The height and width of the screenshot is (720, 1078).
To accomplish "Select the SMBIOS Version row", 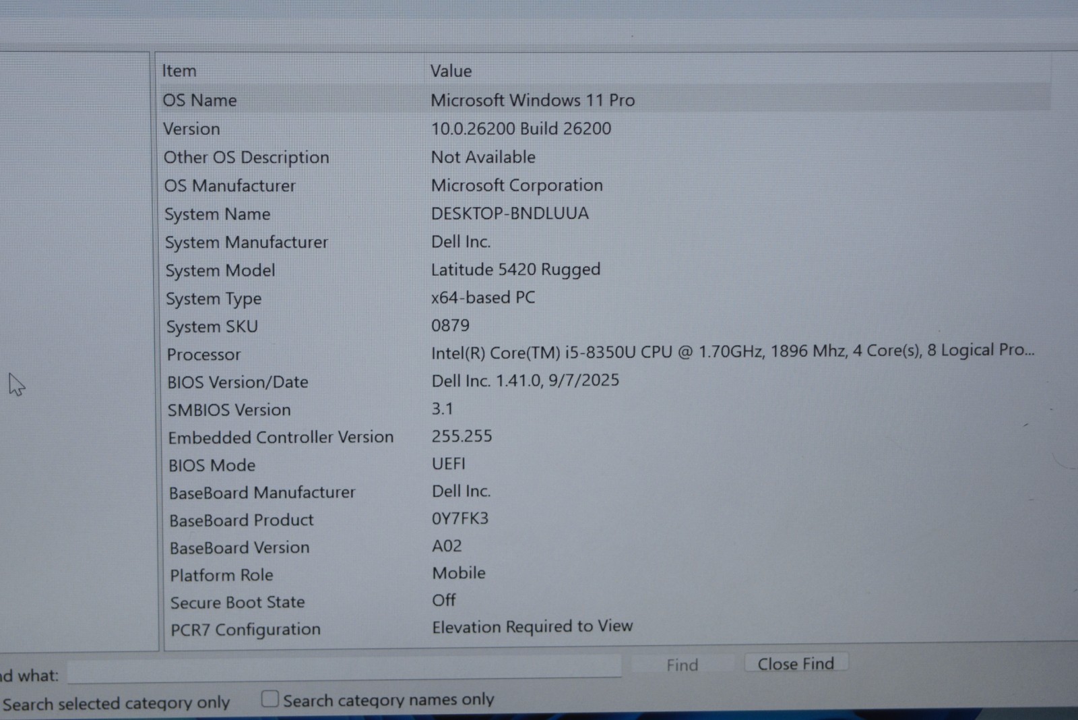I will click(x=604, y=409).
